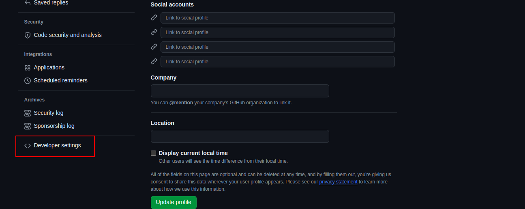Click the clock icon beside Scheduled reminders
This screenshot has height=209, width=525.
click(28, 81)
